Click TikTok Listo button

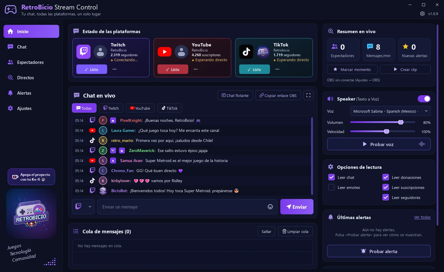click(255, 69)
